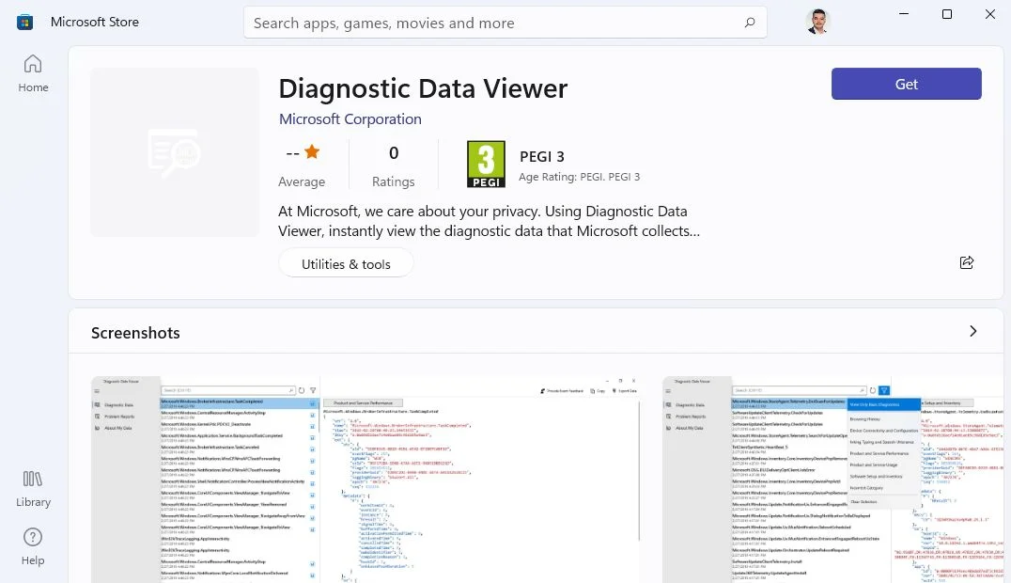The image size is (1011, 583).
Task: Focus the Search apps, games, movies field
Action: pos(505,23)
